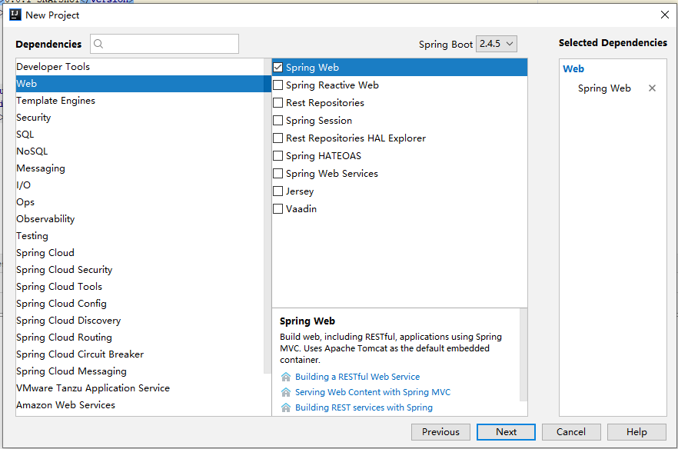Viewport: 678px width, 449px height.
Task: Choose Spring Cloud Routing category
Action: (140, 337)
